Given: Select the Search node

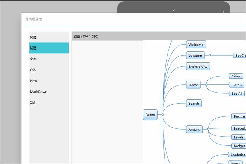Looking at the screenshot, I should [193, 104].
